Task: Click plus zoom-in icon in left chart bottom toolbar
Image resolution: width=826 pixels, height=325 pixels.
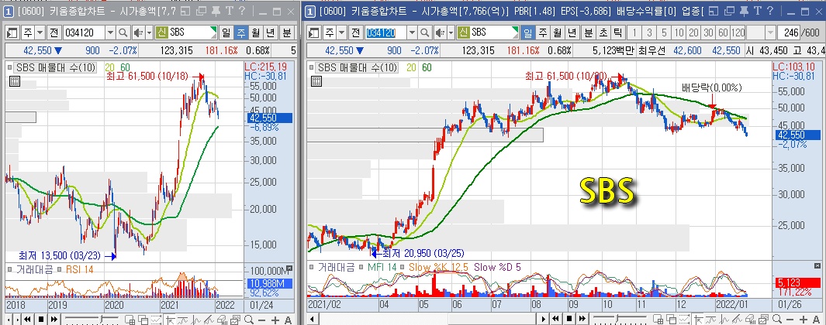Action: (275, 320)
